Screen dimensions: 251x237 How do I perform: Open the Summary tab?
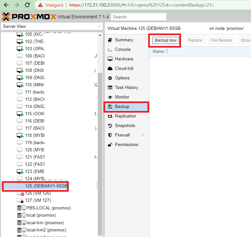tap(126, 40)
